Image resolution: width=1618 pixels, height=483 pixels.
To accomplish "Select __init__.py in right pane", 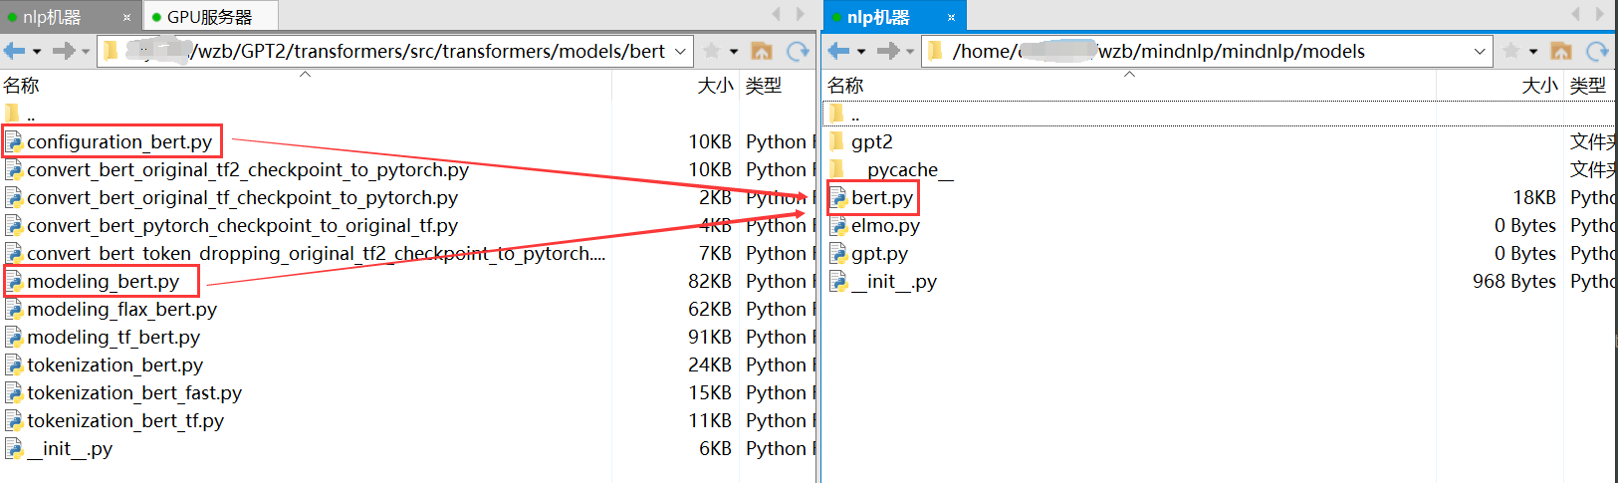I will (893, 282).
